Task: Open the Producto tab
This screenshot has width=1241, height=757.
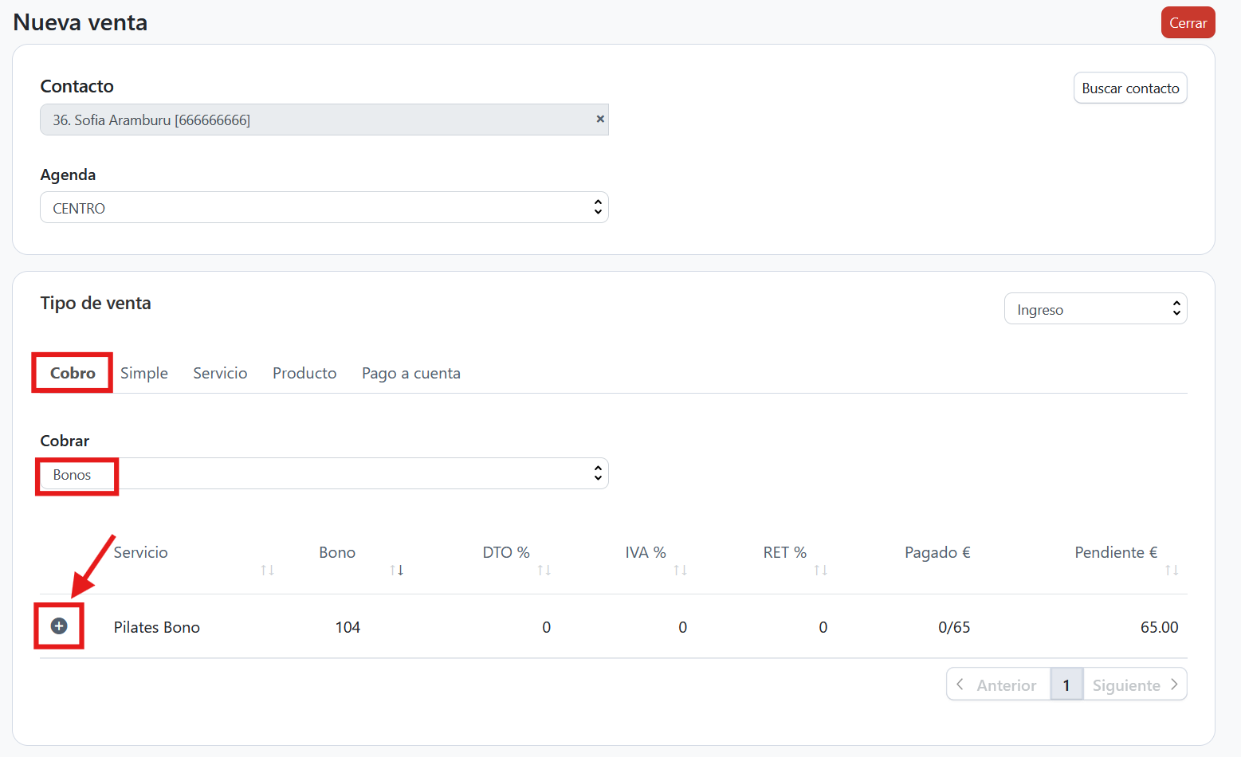Action: click(x=304, y=373)
